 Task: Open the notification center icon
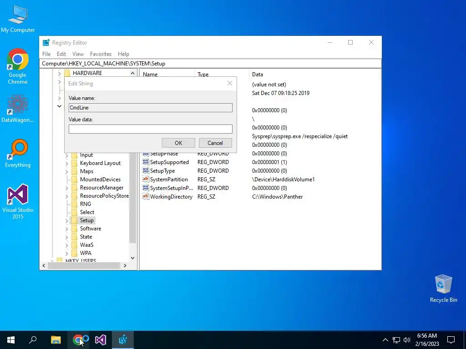451,340
